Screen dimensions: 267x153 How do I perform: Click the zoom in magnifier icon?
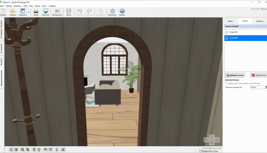(28, 149)
